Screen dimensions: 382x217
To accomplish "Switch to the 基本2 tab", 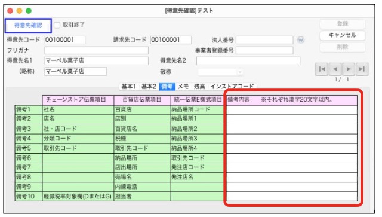I will click(x=149, y=87).
